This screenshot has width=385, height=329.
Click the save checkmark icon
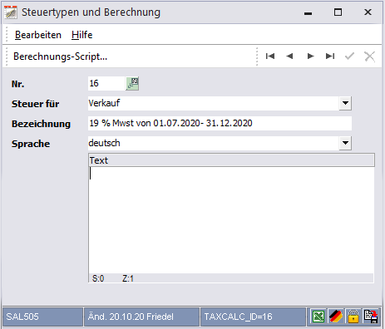[349, 56]
